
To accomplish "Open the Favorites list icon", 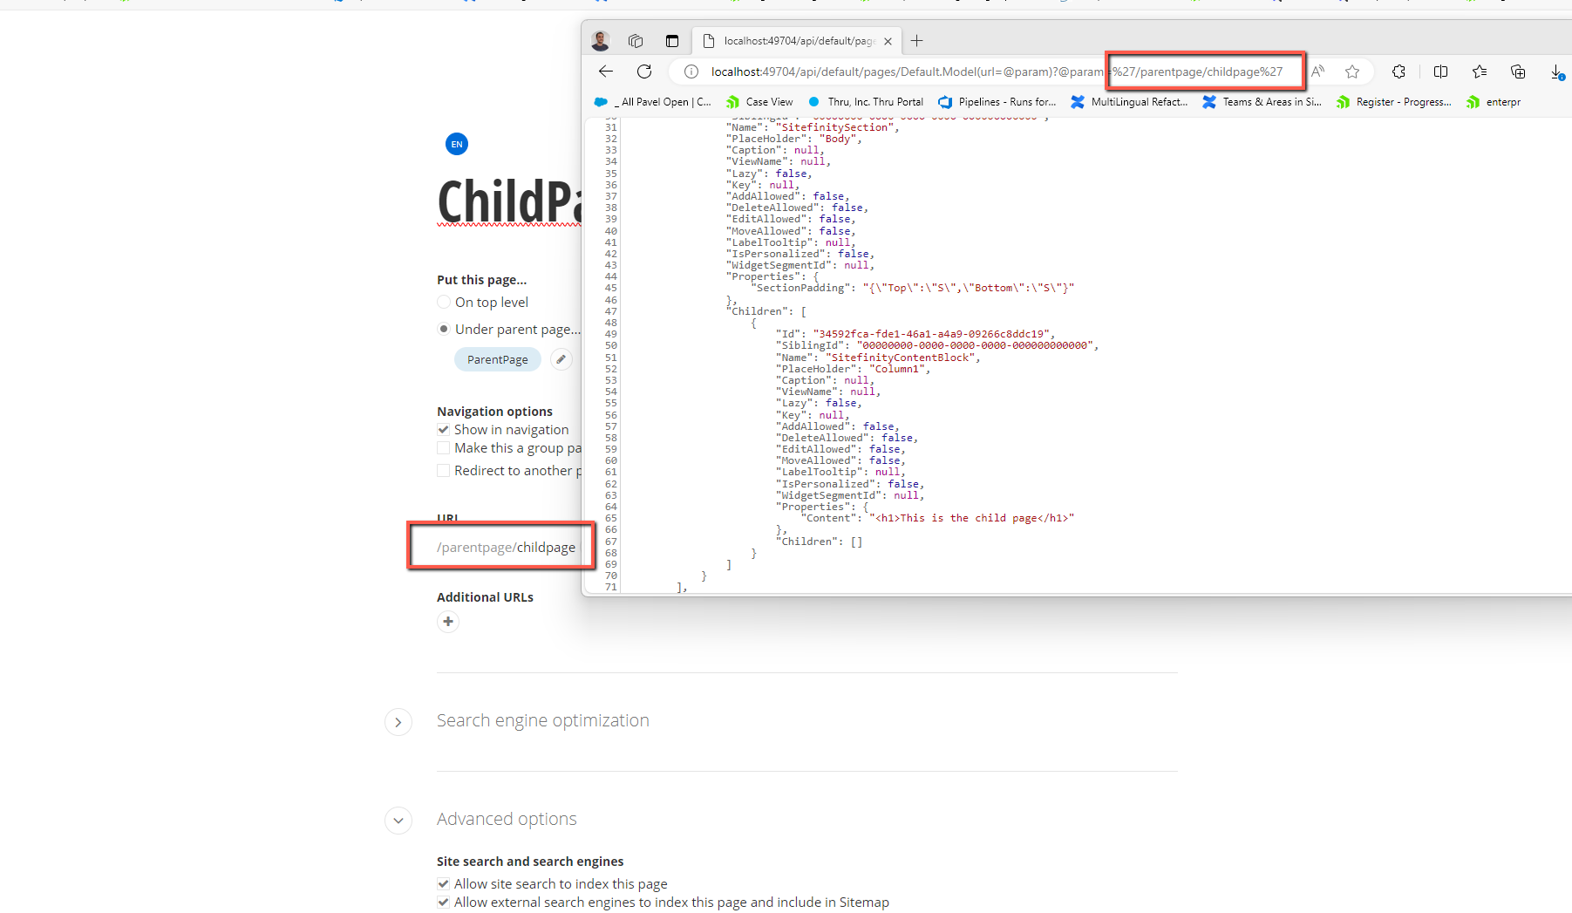I will click(x=1480, y=72).
